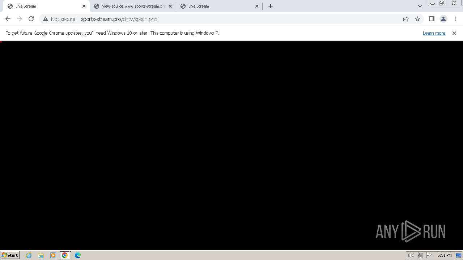Open the Learn more link
463x260 pixels.
(x=434, y=33)
